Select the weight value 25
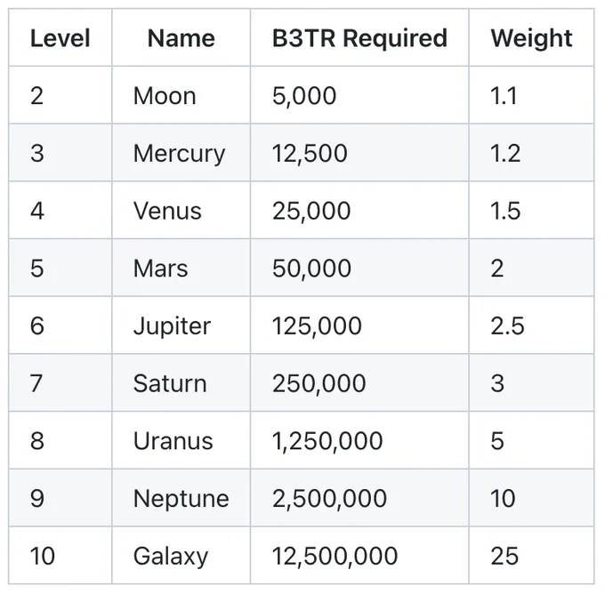 [504, 556]
